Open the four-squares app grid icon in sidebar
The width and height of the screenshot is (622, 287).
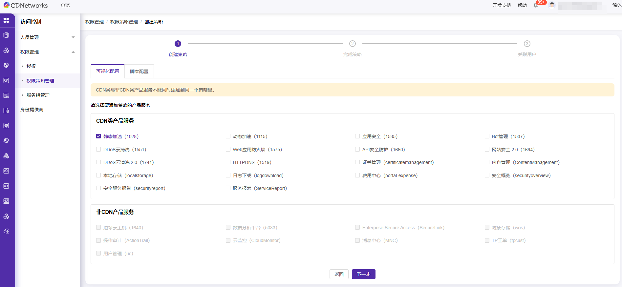[x=6, y=20]
